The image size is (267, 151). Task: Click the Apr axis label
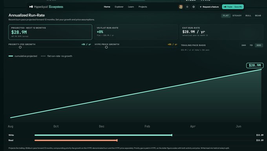tap(193, 126)
